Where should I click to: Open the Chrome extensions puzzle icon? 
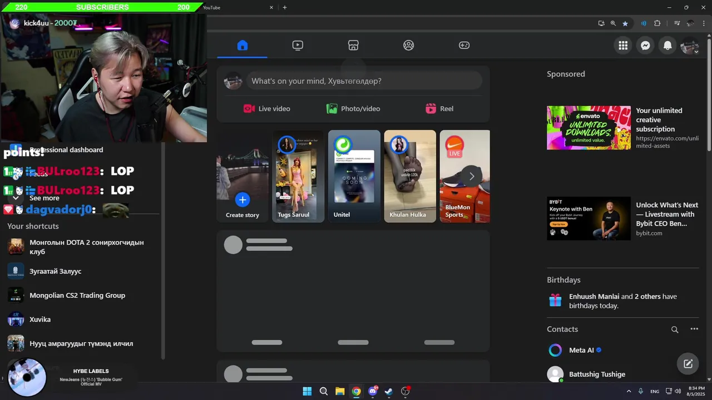pyautogui.click(x=657, y=23)
